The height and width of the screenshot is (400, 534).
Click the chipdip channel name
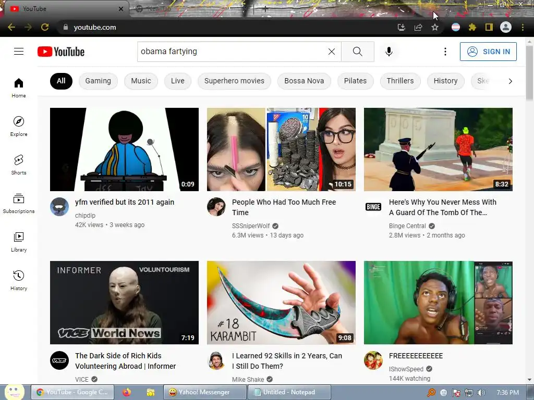pyautogui.click(x=85, y=216)
